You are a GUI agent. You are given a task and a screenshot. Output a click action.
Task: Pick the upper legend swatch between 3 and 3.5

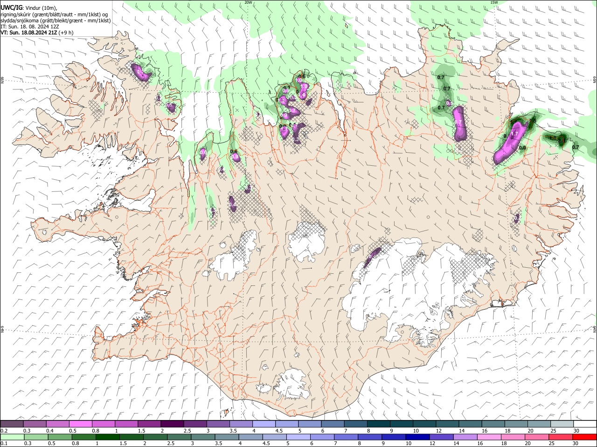coord(218,424)
